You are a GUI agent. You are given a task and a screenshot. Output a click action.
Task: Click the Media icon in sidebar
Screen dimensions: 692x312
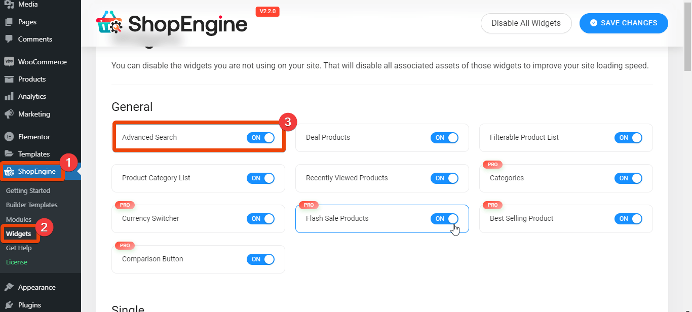(x=9, y=5)
